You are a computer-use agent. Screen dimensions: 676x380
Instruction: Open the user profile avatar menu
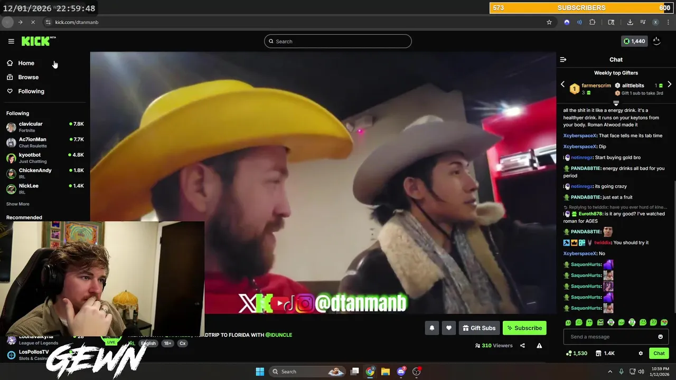656,41
